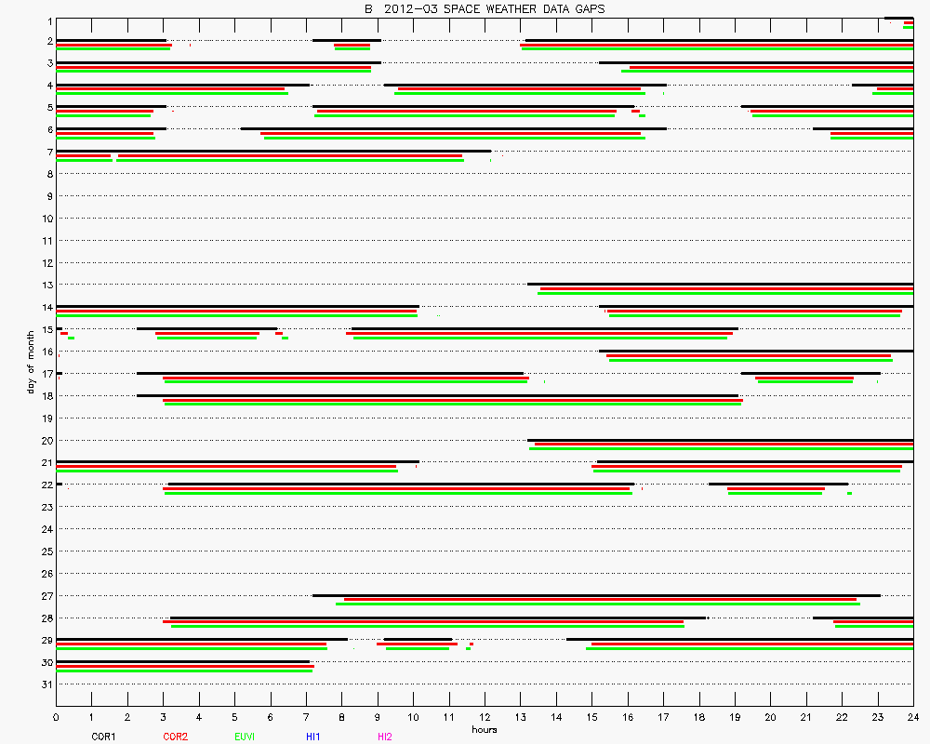Click the green EUVI bar on day 16
Screen dimensions: 930x744
751,360
